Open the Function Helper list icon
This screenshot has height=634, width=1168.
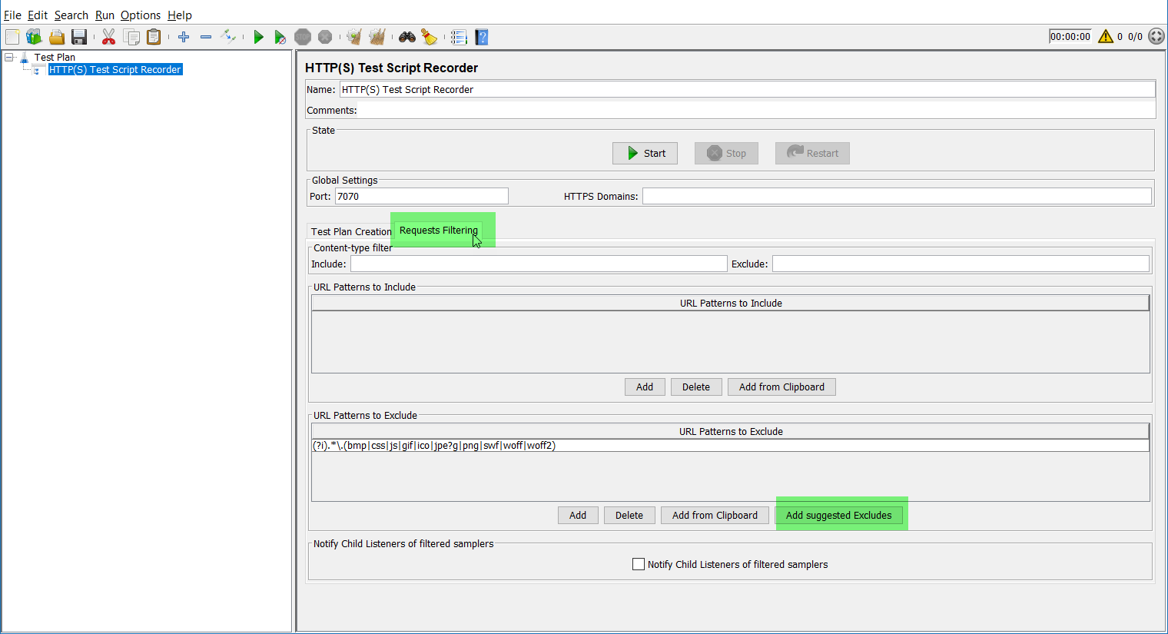click(459, 37)
